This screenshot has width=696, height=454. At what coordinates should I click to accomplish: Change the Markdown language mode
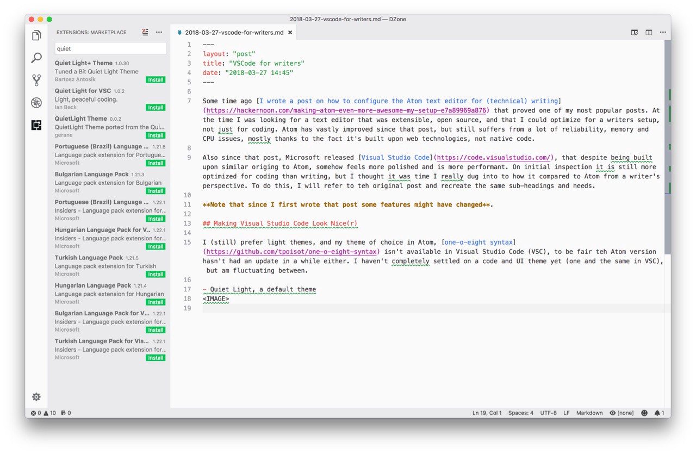pyautogui.click(x=589, y=413)
